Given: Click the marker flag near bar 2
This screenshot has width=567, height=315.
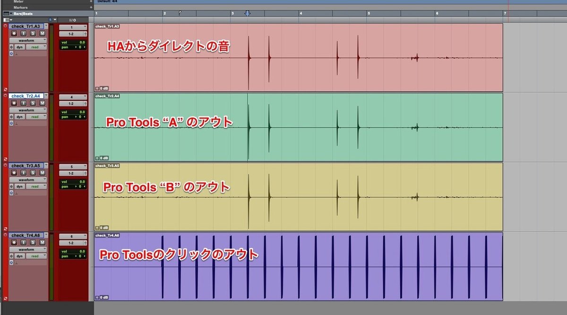Looking at the screenshot, I should tap(180, 13).
